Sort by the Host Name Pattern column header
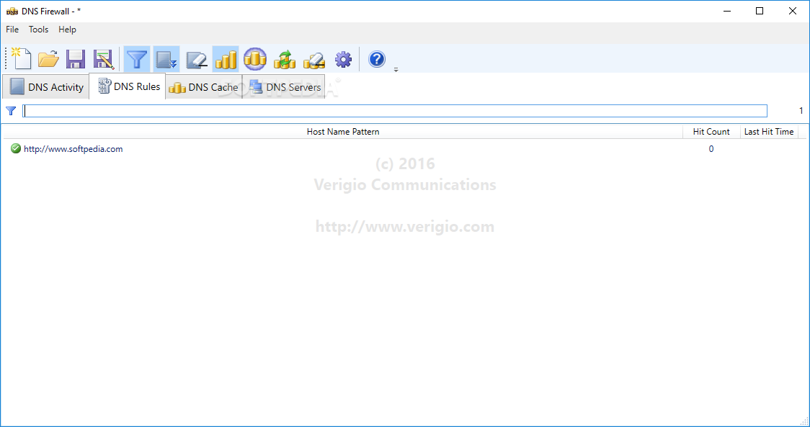 pyautogui.click(x=343, y=132)
